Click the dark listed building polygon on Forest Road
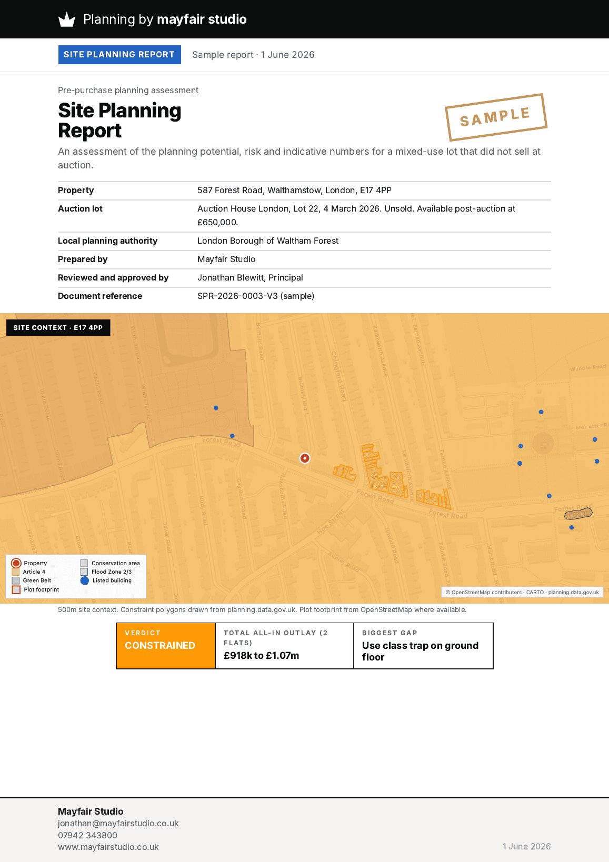This screenshot has height=862, width=609. click(x=578, y=514)
